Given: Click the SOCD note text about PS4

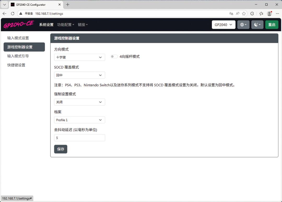Looking at the screenshot, I should point(145,85).
